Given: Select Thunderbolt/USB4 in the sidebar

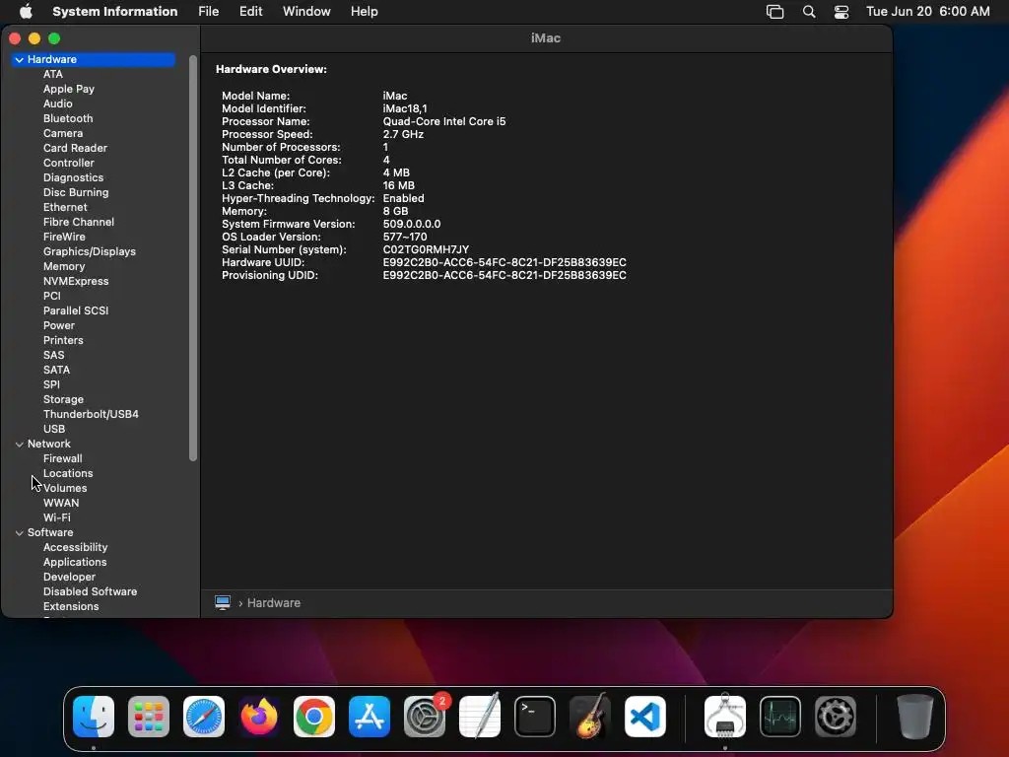Looking at the screenshot, I should click(x=91, y=415).
